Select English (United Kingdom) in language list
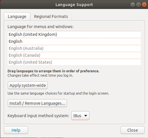The height and width of the screenshot is (138, 148). [x=74, y=34]
